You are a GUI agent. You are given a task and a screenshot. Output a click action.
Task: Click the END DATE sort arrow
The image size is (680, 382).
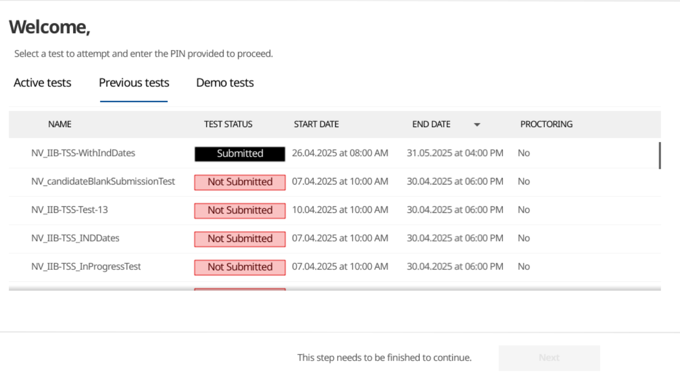(477, 124)
